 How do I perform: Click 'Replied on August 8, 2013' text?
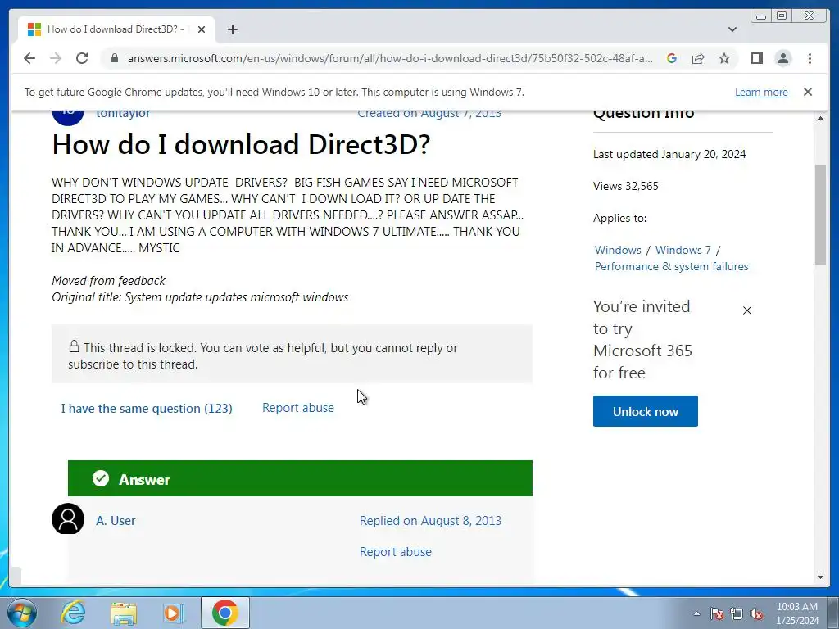coord(430,520)
